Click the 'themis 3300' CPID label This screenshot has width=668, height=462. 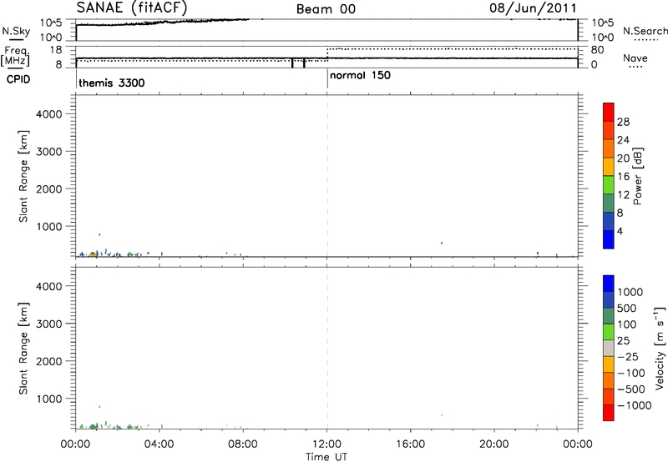(112, 83)
